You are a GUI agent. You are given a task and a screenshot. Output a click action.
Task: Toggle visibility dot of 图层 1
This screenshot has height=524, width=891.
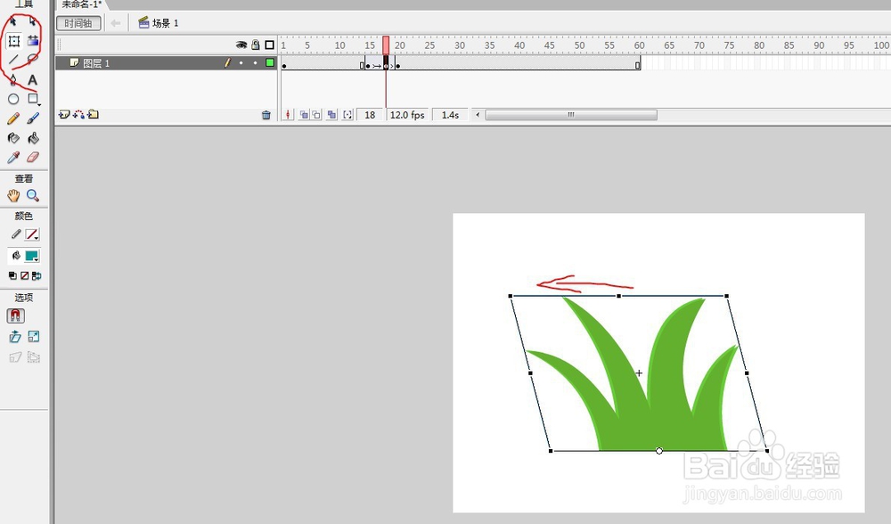tap(241, 63)
